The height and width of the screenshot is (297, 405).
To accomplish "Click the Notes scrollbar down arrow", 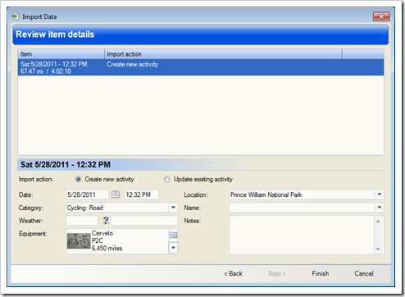I will (378, 249).
